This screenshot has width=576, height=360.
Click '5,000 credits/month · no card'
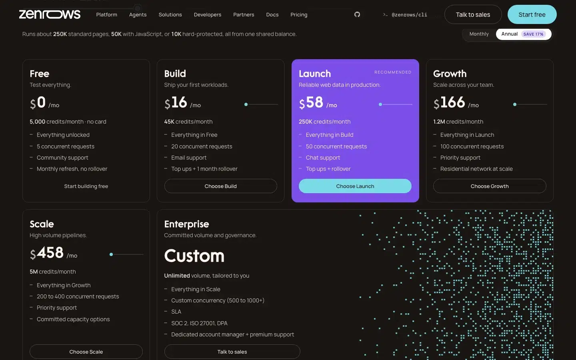click(x=68, y=122)
